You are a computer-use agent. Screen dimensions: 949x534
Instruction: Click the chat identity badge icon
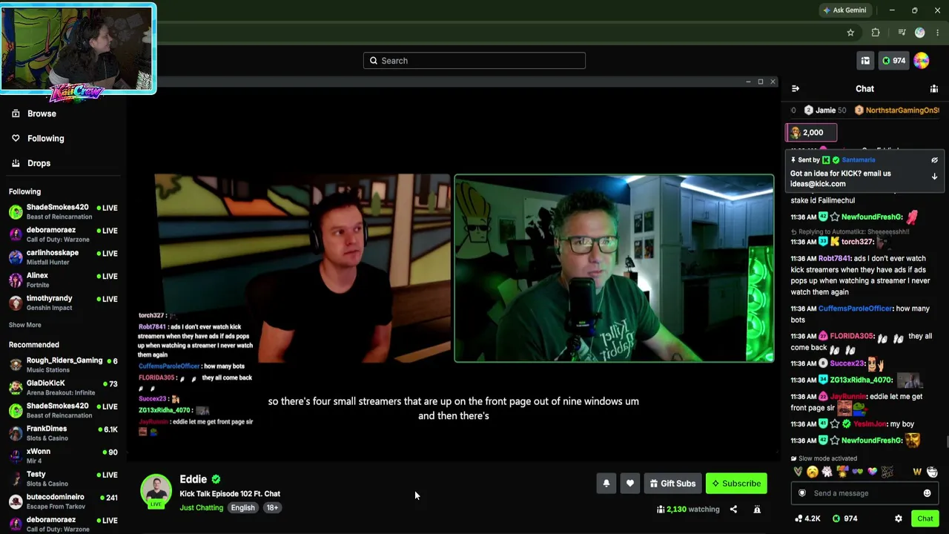[x=802, y=493]
